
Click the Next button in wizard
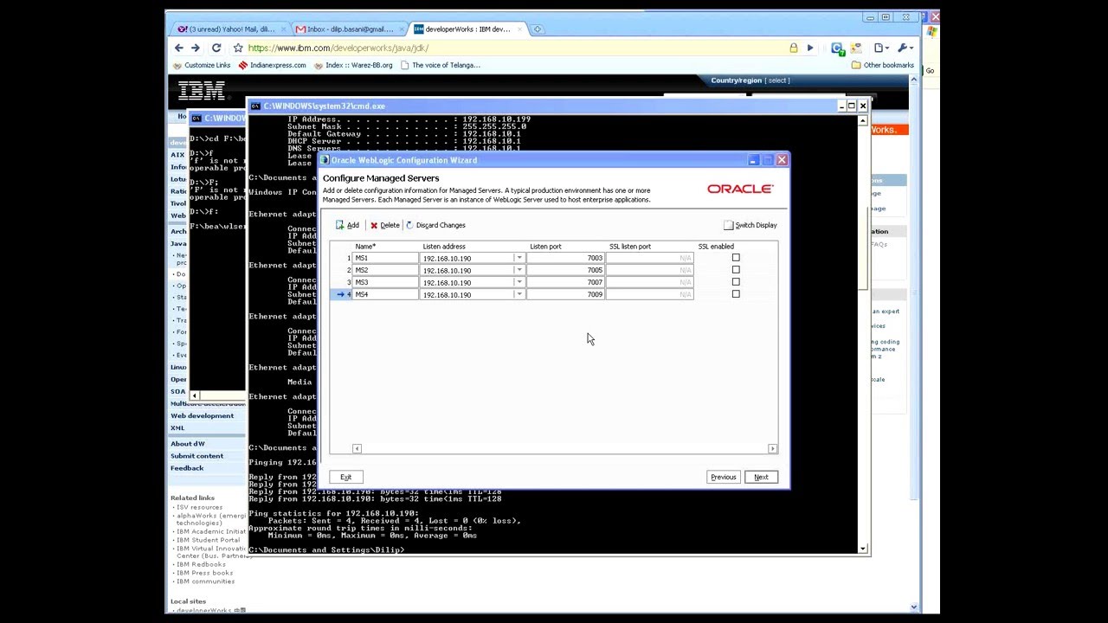click(x=761, y=477)
